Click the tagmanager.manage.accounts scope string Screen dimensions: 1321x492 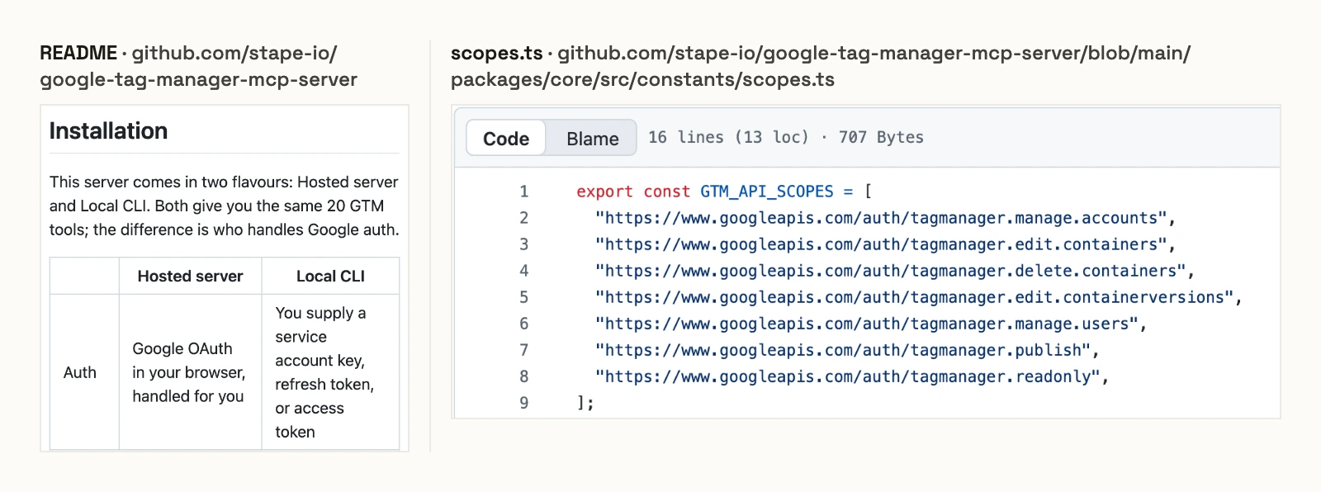pos(881,218)
